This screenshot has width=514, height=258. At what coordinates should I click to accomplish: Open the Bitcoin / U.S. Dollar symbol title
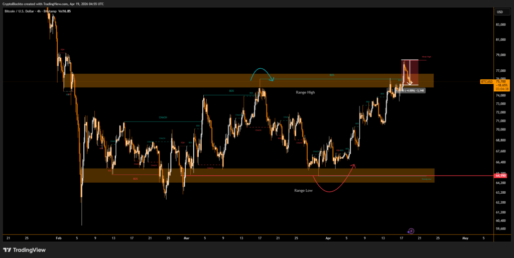click(x=31, y=12)
